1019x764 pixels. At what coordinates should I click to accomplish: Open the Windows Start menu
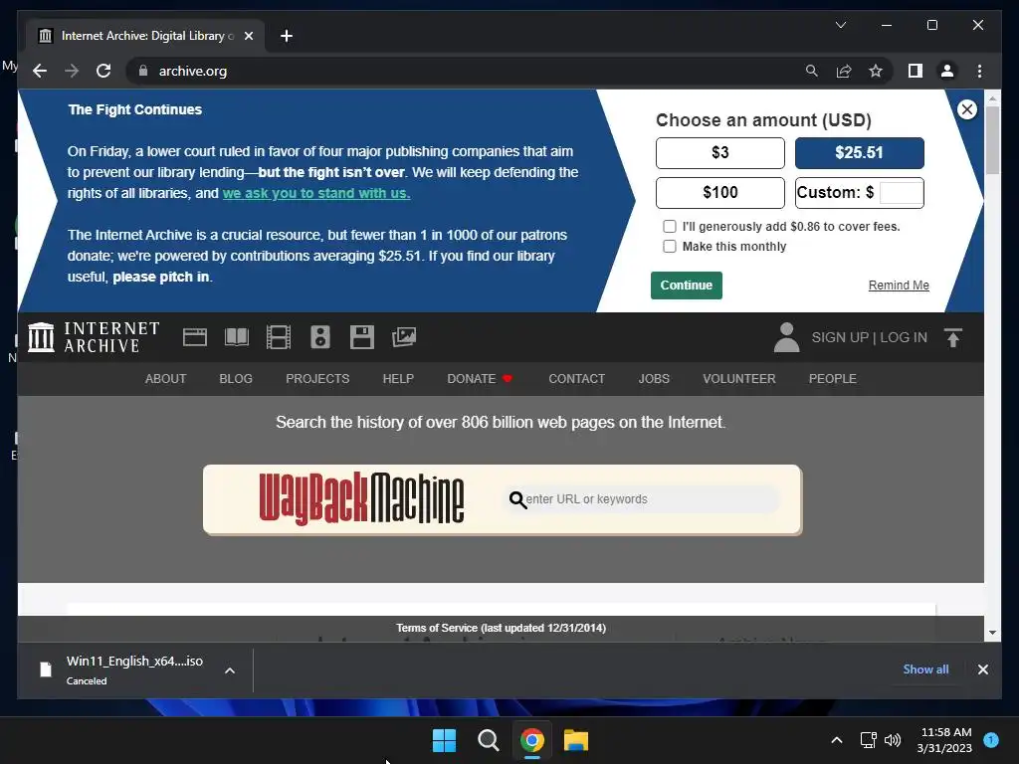click(445, 740)
